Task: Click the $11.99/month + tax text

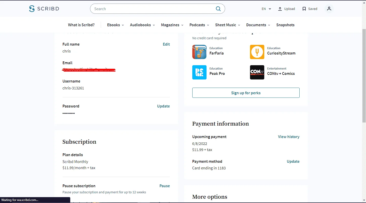Action: [79, 168]
